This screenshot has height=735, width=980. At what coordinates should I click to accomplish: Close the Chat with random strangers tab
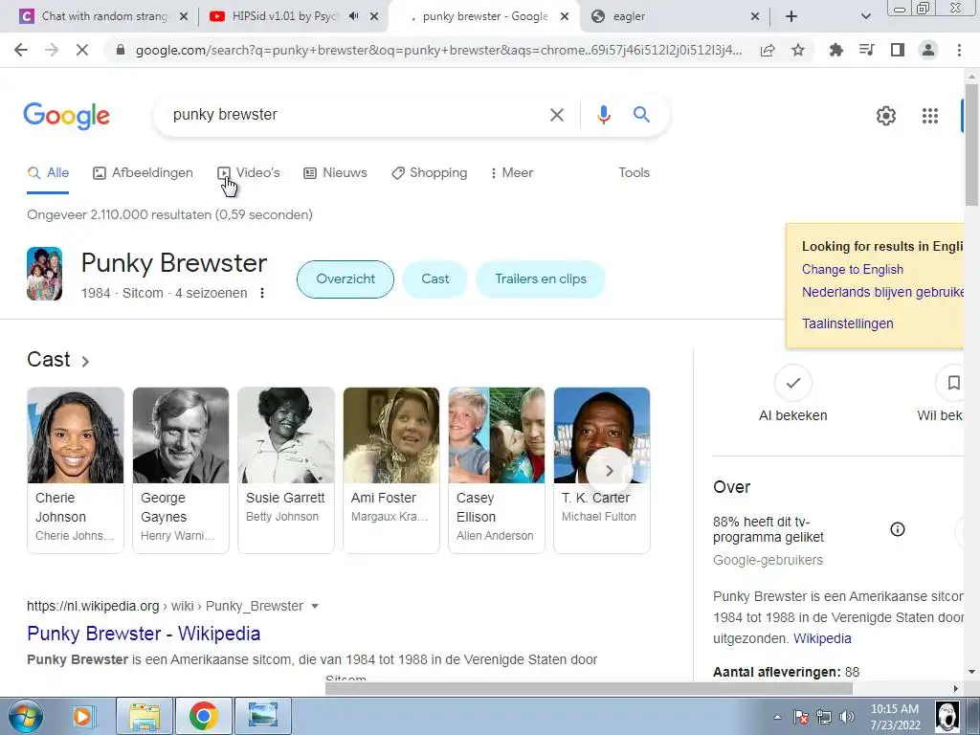pyautogui.click(x=183, y=16)
